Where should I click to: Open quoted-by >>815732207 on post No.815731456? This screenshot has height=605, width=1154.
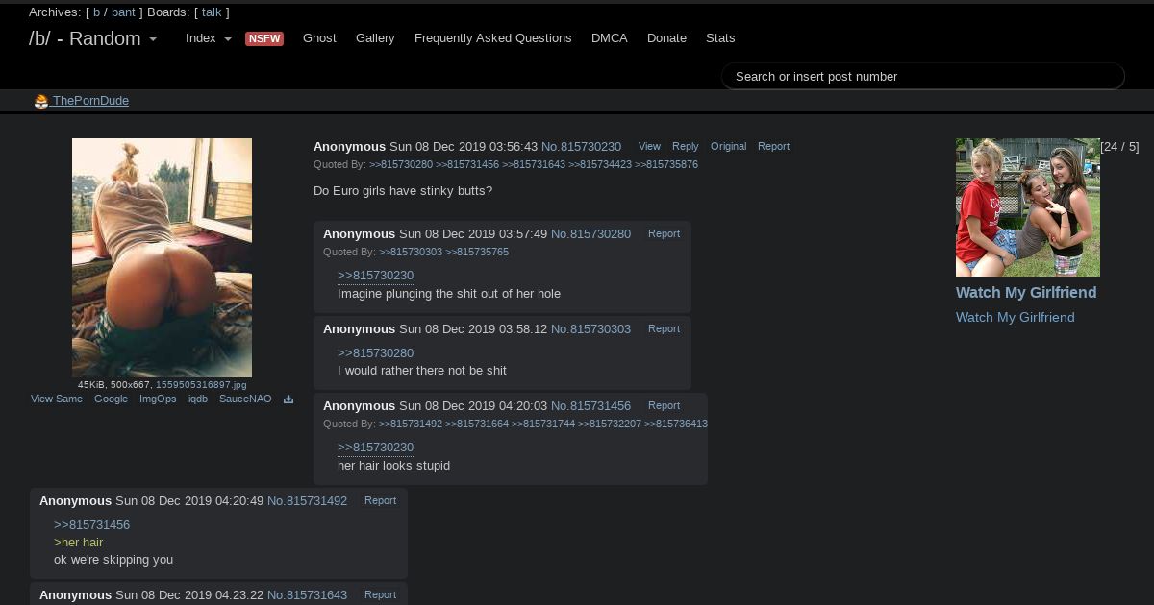point(610,424)
